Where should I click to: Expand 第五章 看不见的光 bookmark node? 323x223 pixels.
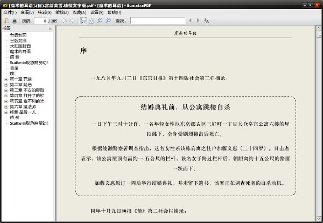click(x=6, y=101)
